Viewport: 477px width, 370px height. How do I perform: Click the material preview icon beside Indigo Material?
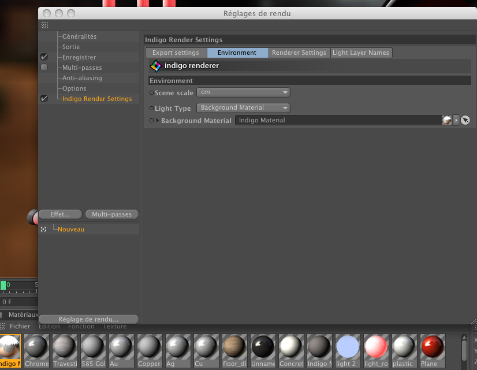pyautogui.click(x=446, y=121)
